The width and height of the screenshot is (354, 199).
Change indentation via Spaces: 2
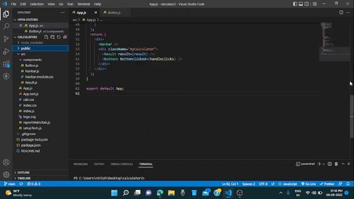[x=248, y=184]
